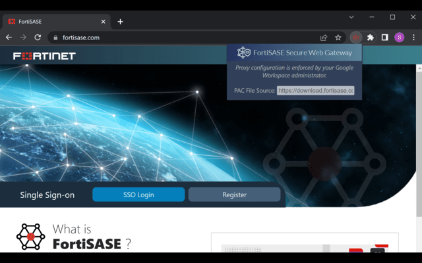
Task: Minimize the browser window
Action: (x=372, y=17)
